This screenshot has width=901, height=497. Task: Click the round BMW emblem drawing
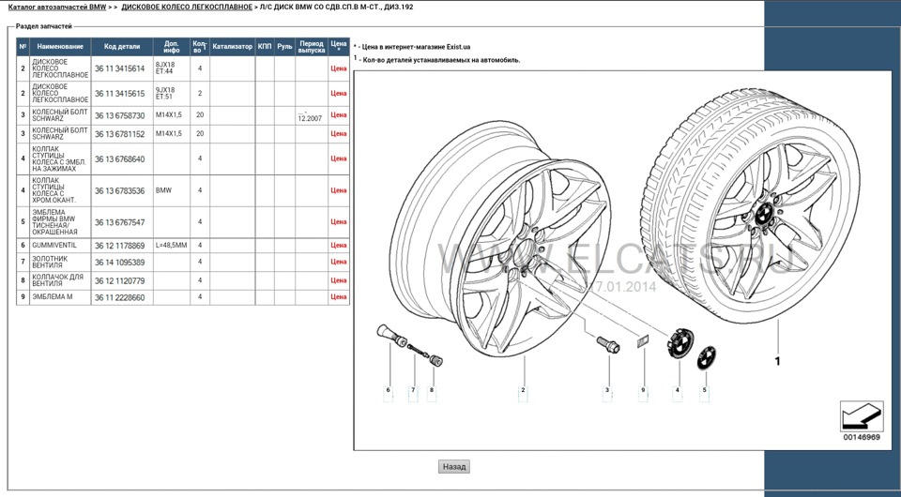tap(706, 359)
